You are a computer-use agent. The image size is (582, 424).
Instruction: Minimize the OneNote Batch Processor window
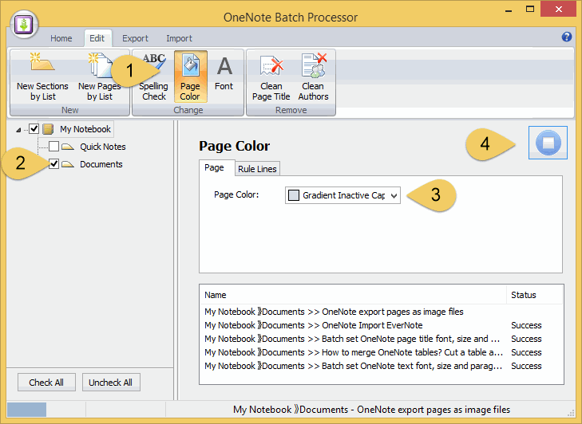(509, 10)
